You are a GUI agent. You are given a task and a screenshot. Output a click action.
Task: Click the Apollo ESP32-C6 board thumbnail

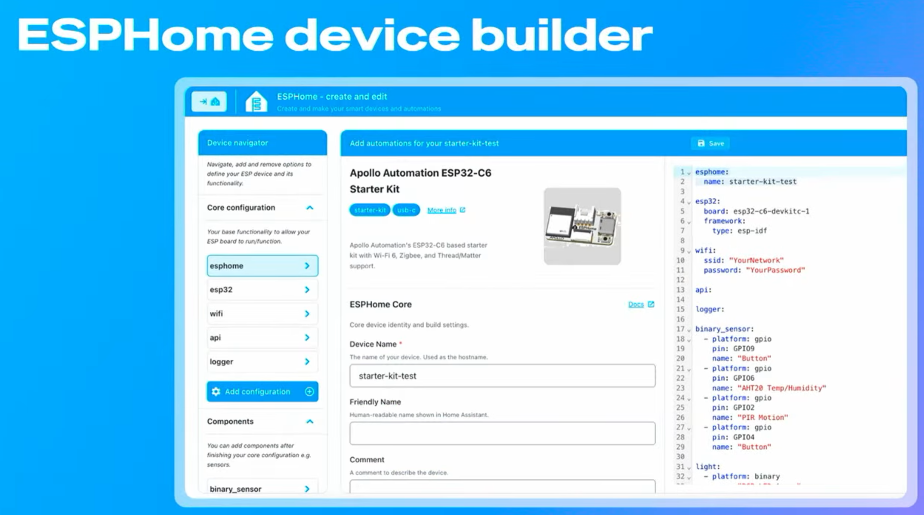pyautogui.click(x=582, y=226)
